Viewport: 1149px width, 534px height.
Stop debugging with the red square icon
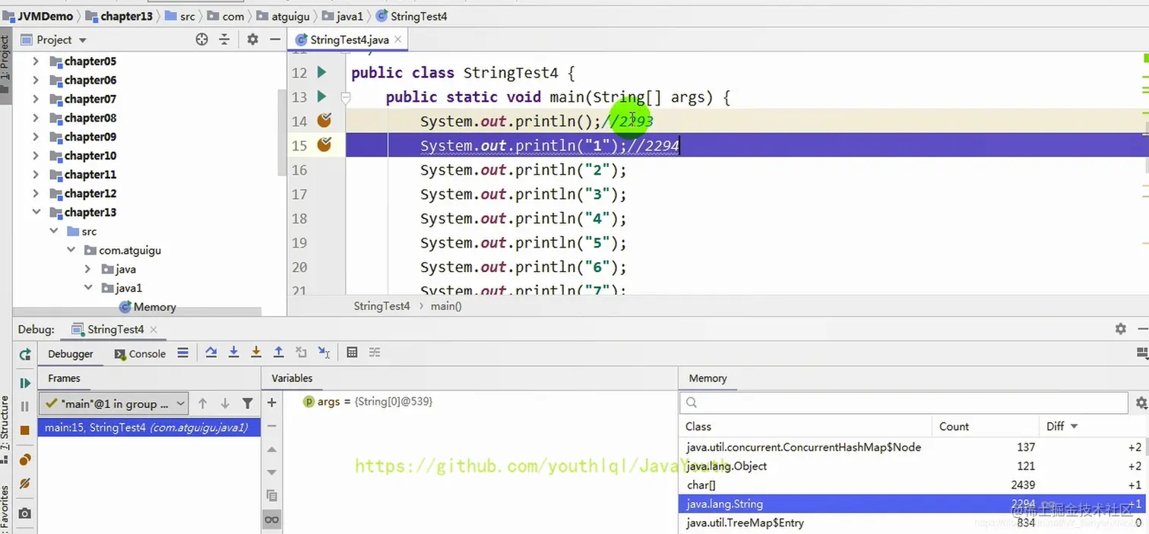tap(25, 430)
